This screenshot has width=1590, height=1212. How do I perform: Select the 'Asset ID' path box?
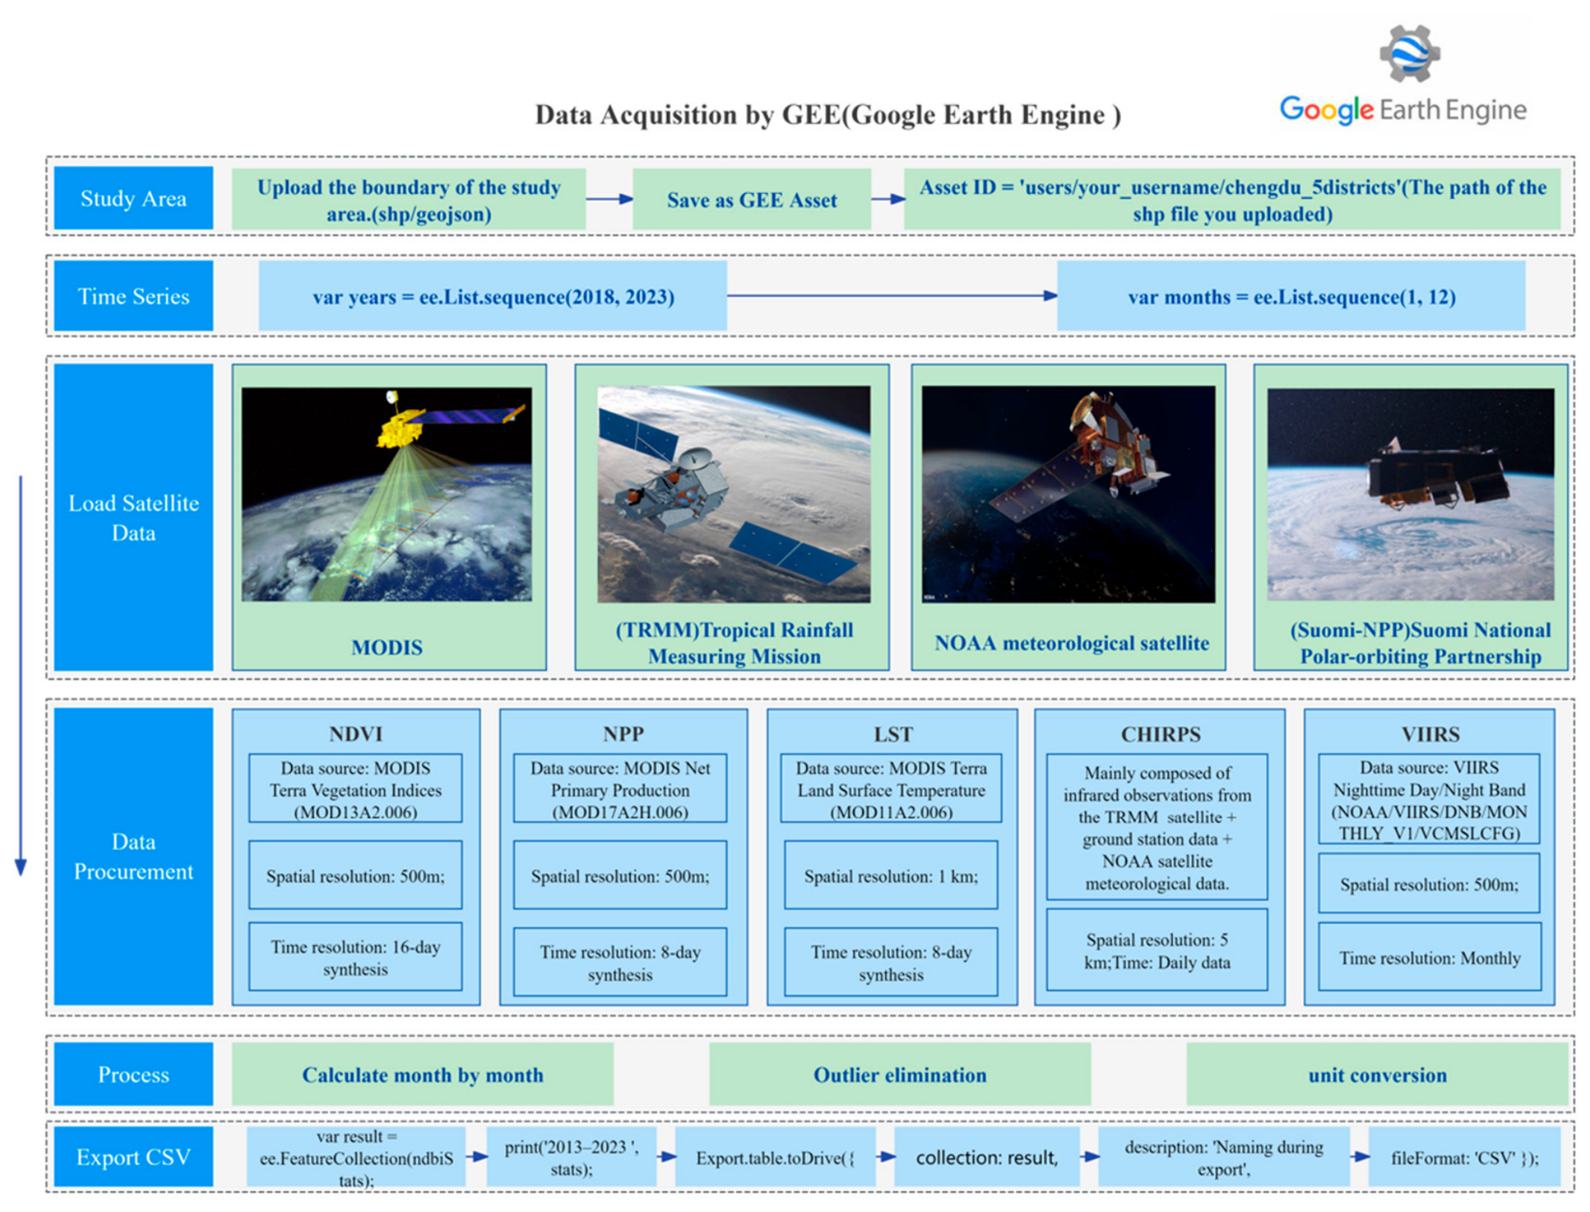(x=1232, y=200)
